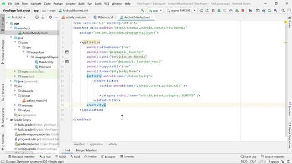
Task: Close the AndroidManifest.xml tab
Action: (x=152, y=17)
